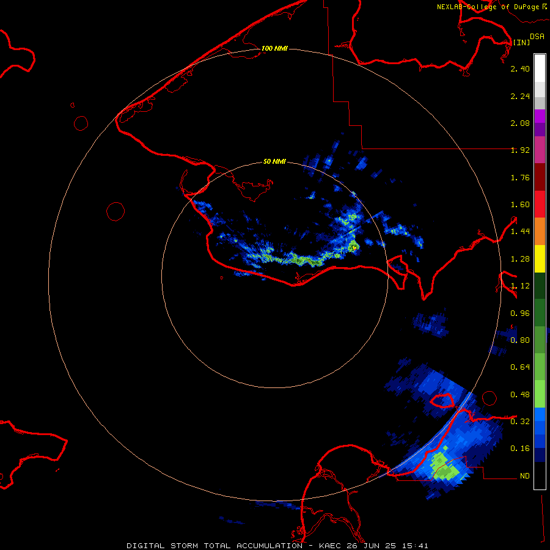The image size is (550, 550).
Task: Click the 2.40 legend value
Action: [520, 68]
